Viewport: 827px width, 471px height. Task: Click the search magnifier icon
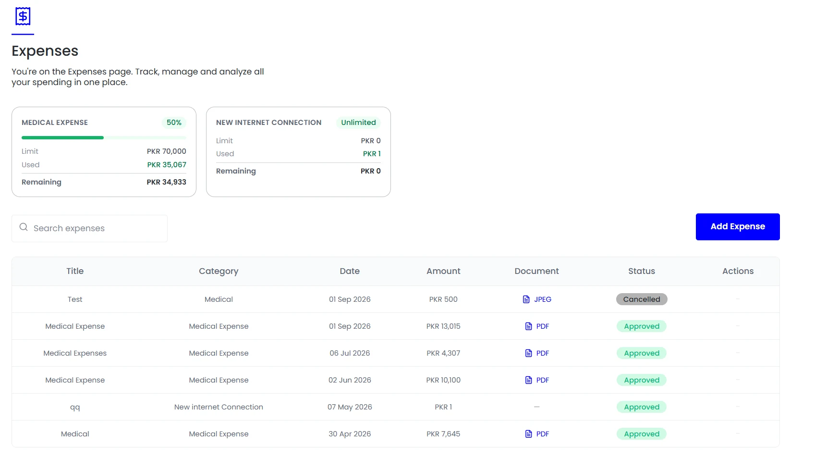24,227
